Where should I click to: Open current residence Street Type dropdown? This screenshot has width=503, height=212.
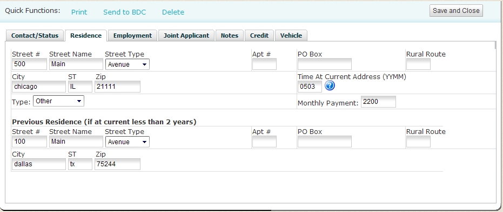click(128, 64)
